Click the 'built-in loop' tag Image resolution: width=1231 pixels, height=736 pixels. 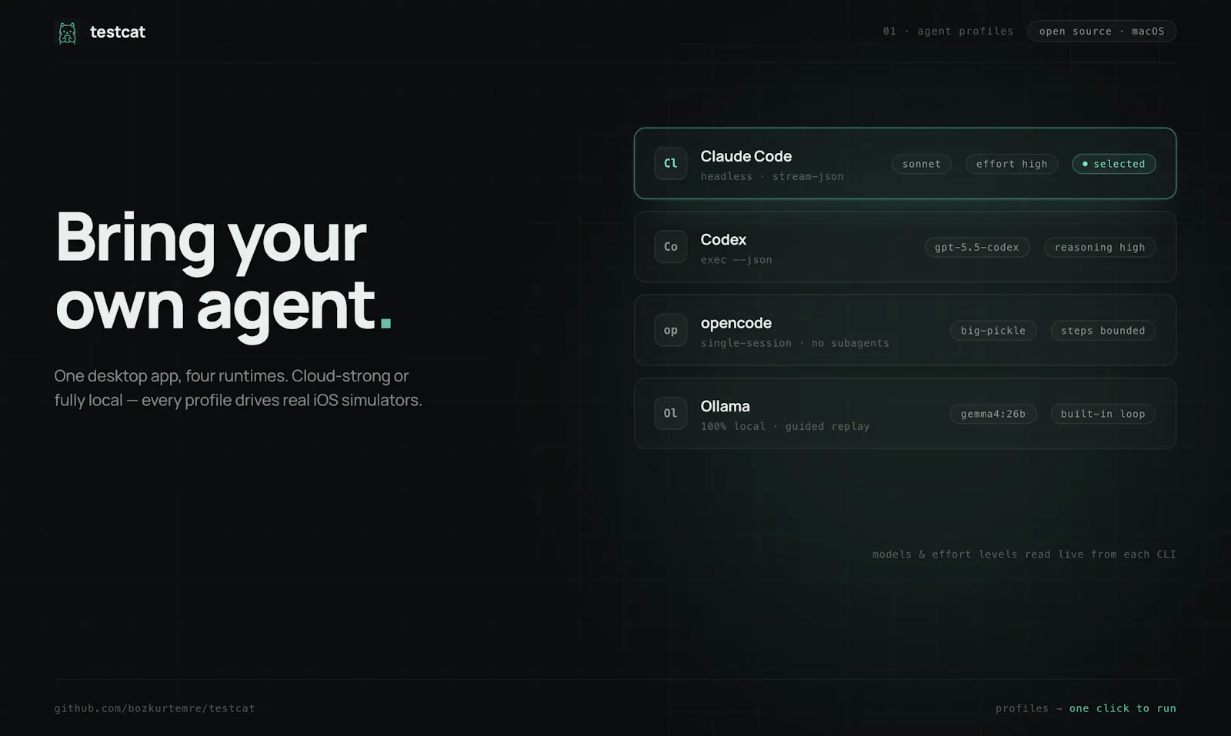click(x=1103, y=414)
